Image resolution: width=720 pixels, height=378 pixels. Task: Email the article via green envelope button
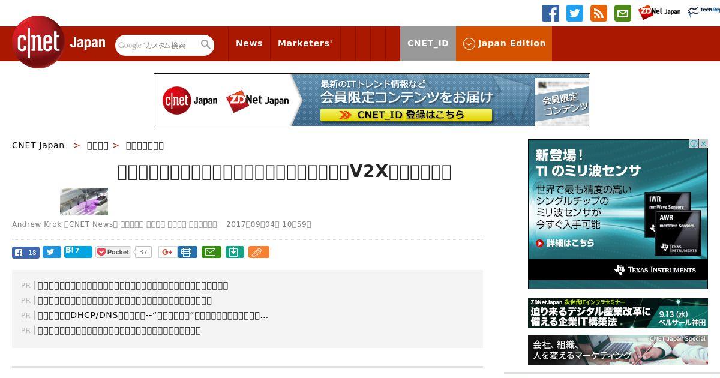(211, 252)
